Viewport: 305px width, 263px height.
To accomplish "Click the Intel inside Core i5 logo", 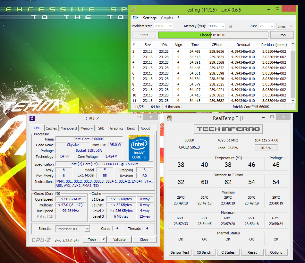I will [x=139, y=148].
